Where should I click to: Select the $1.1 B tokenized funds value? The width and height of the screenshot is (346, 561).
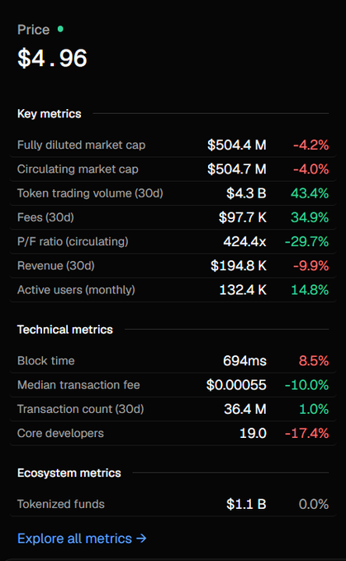click(247, 504)
